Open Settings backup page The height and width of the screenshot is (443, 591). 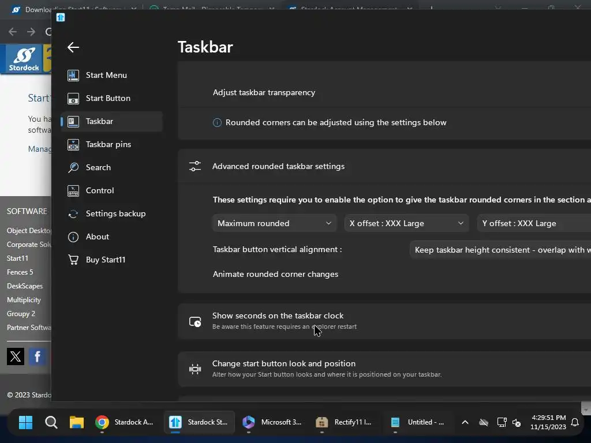(111, 213)
